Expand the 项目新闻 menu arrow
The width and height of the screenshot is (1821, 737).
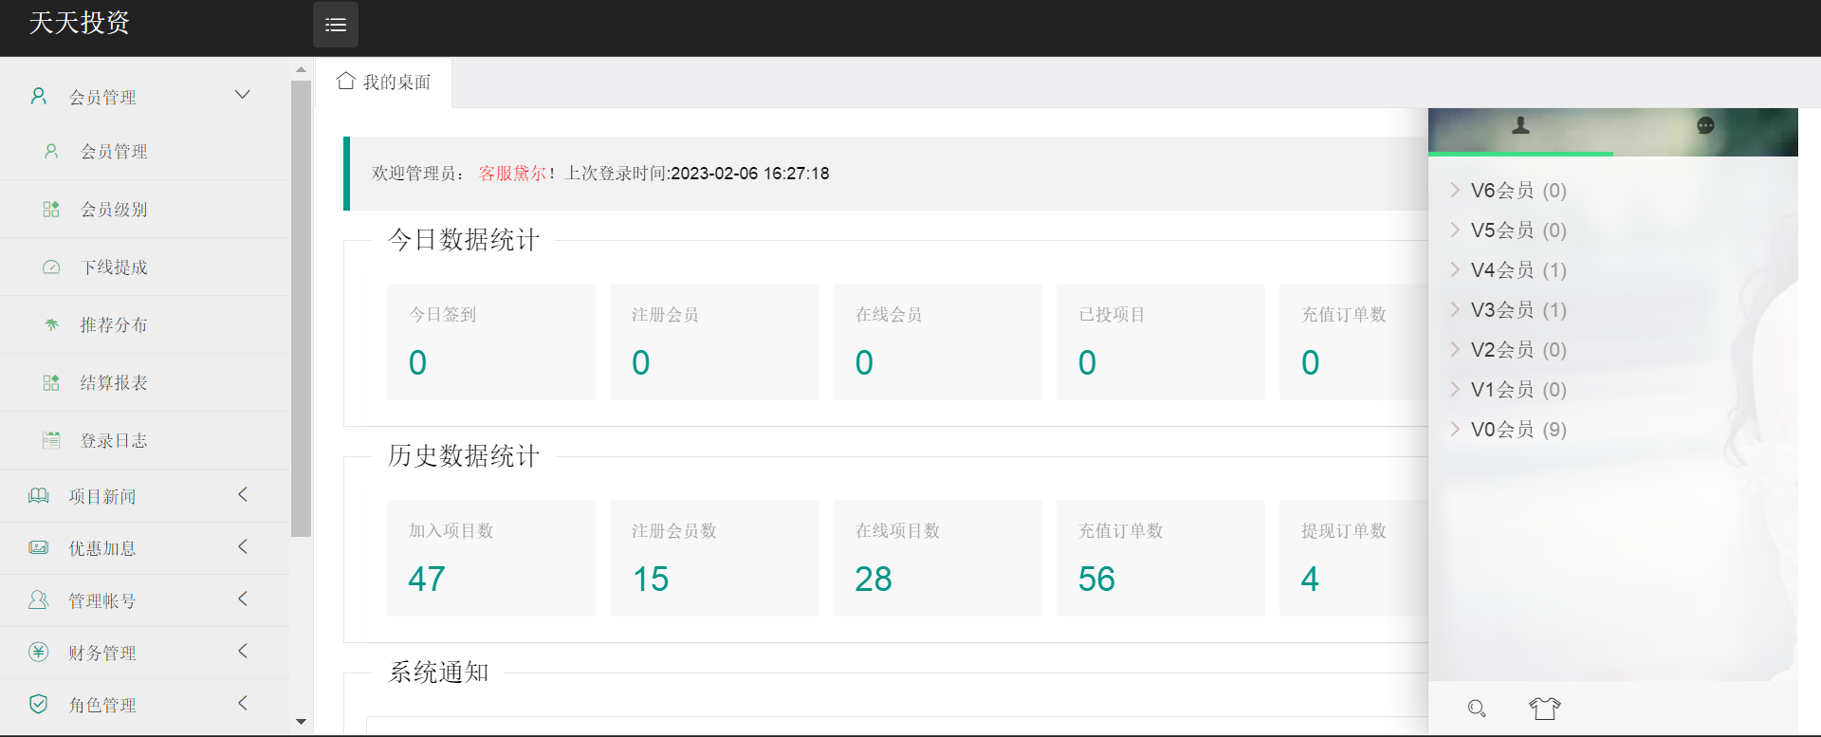[x=243, y=494]
